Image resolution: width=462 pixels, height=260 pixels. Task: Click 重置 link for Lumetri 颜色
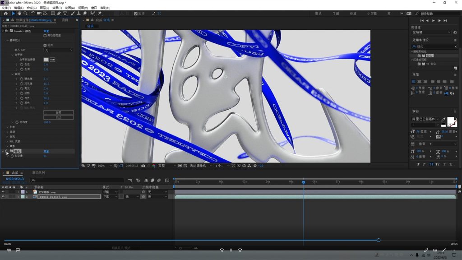46,31
